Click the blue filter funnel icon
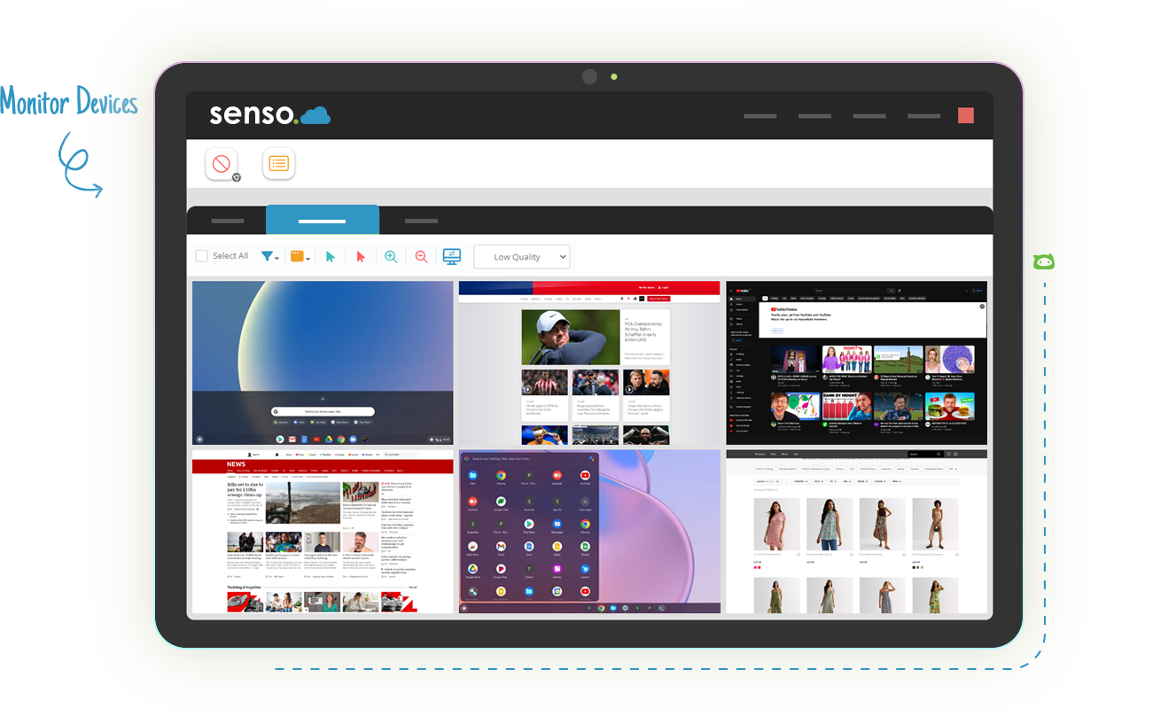1176x724 pixels. (267, 256)
